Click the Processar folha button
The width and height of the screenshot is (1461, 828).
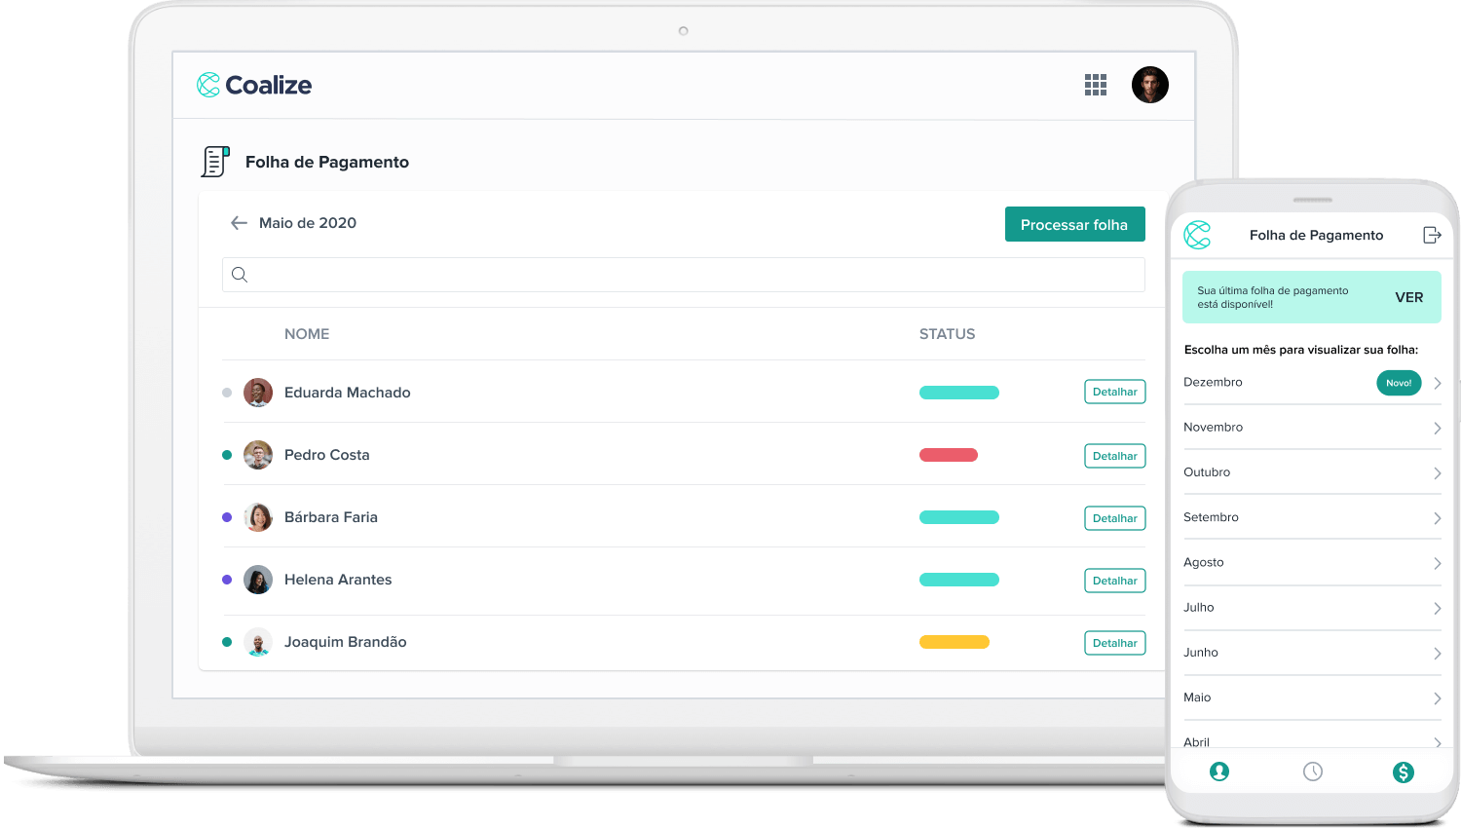click(1074, 224)
